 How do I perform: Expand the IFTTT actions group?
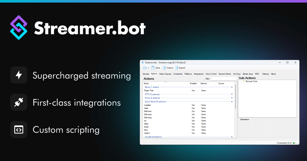pos(232,94)
